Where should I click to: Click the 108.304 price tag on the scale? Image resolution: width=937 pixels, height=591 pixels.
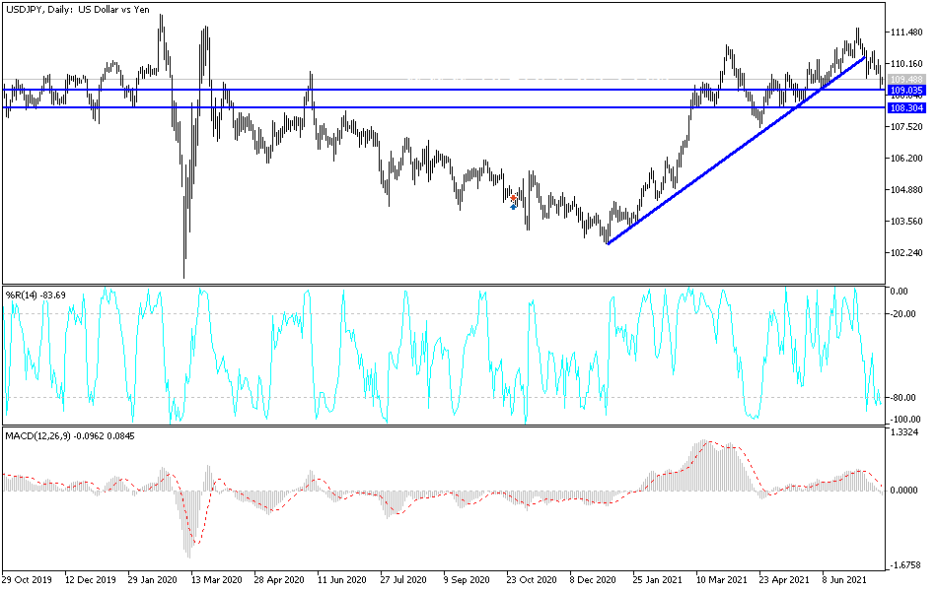(905, 108)
